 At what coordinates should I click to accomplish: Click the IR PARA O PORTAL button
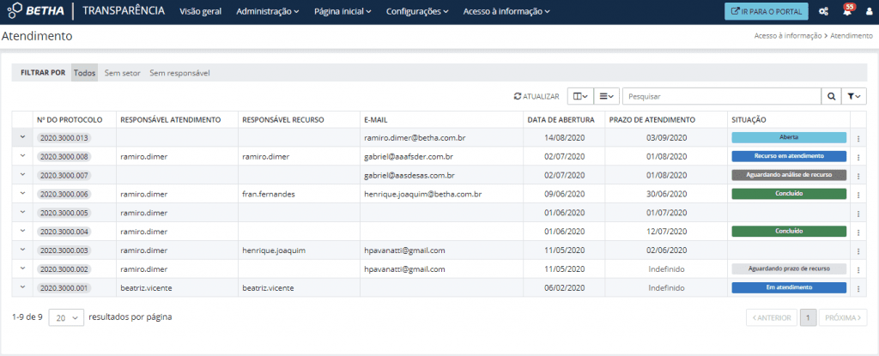click(x=767, y=12)
